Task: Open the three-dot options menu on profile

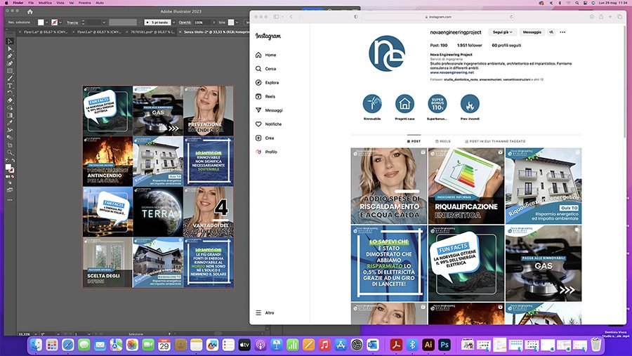Action: point(562,32)
